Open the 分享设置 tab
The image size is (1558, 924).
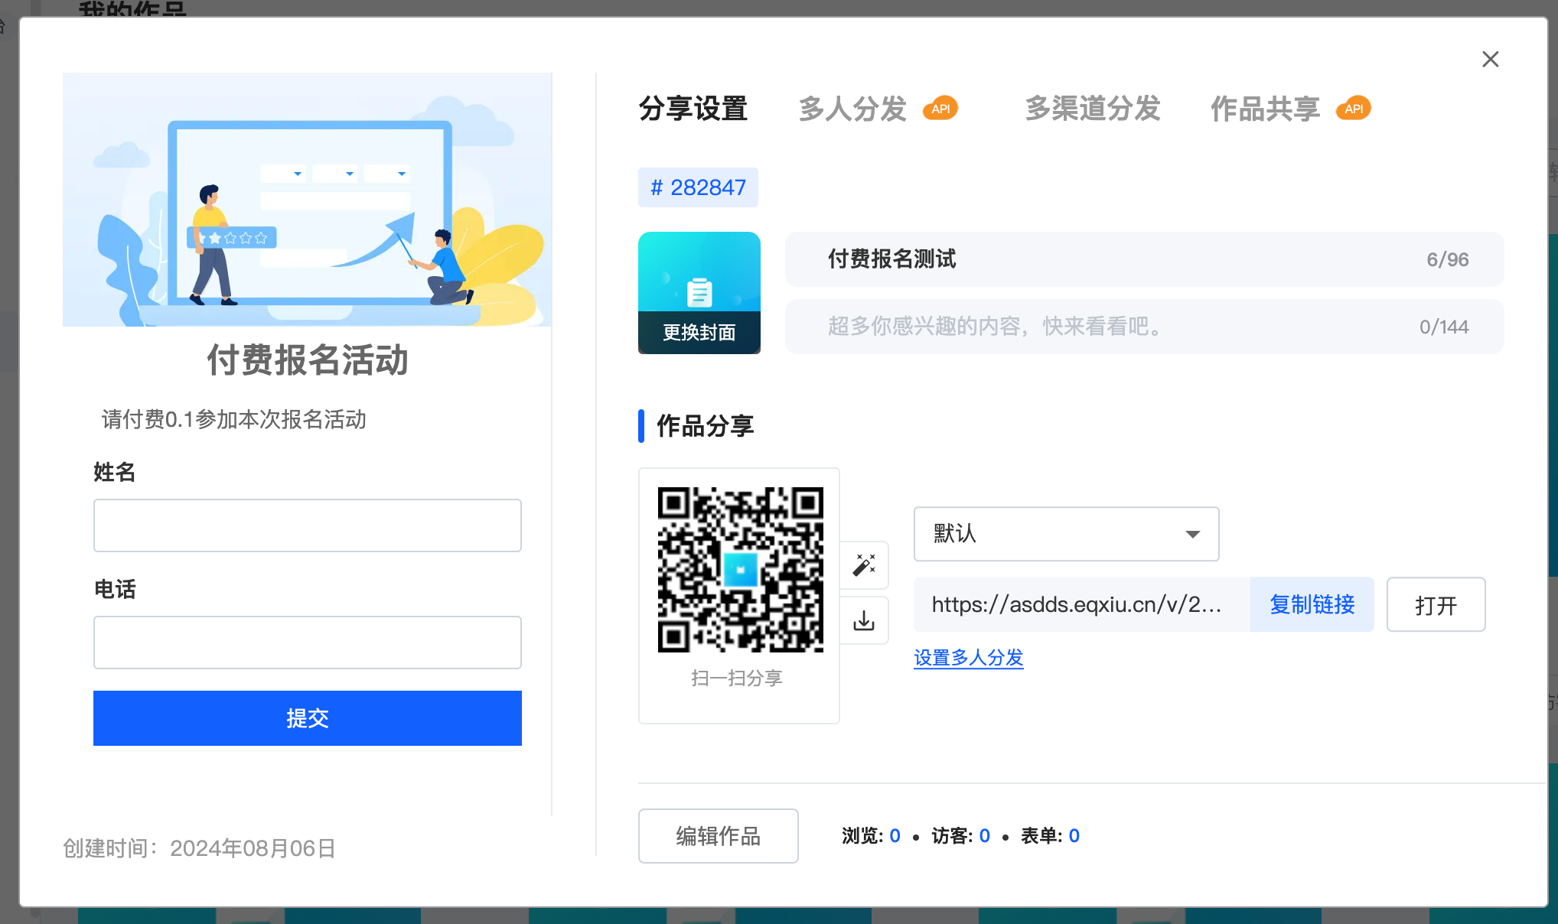693,109
